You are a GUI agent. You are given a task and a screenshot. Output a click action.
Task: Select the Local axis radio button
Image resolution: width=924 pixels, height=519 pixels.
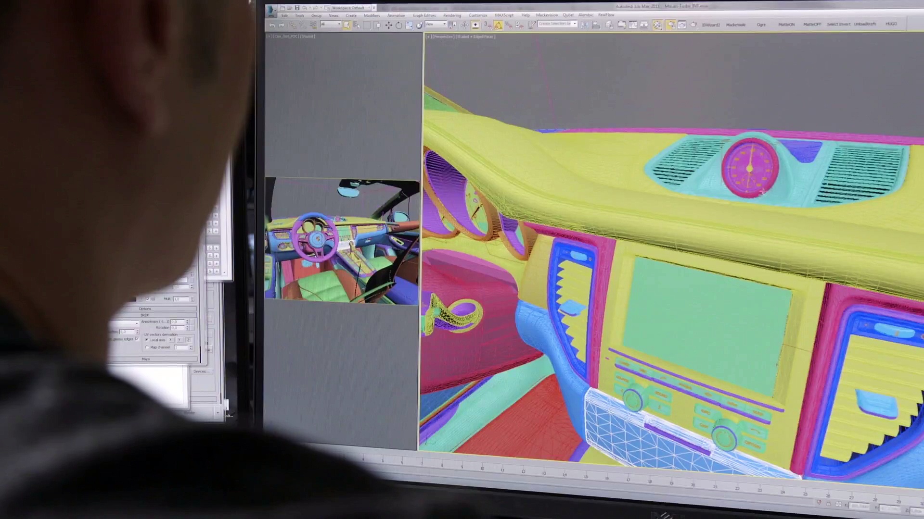147,340
